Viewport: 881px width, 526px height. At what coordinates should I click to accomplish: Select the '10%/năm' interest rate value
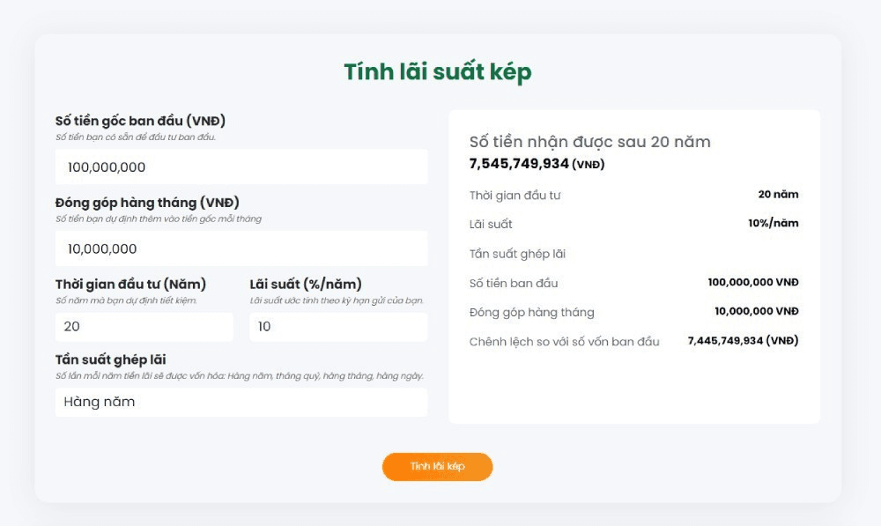pos(775,224)
